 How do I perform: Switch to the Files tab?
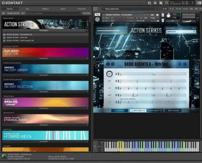28,9
